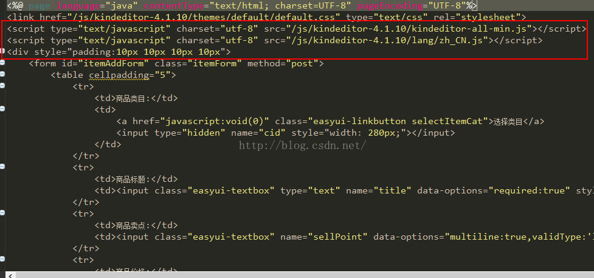This screenshot has height=278, width=594.
Task: Collapse the tr fold marker above 商品卖点 row
Action: pyautogui.click(x=2, y=213)
